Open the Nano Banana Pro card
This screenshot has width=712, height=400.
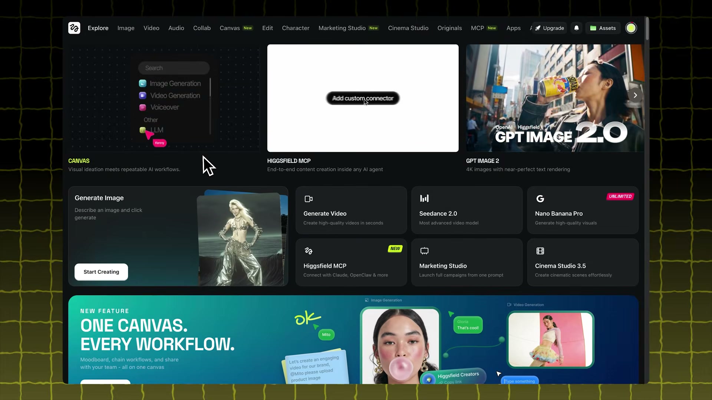tap(583, 210)
